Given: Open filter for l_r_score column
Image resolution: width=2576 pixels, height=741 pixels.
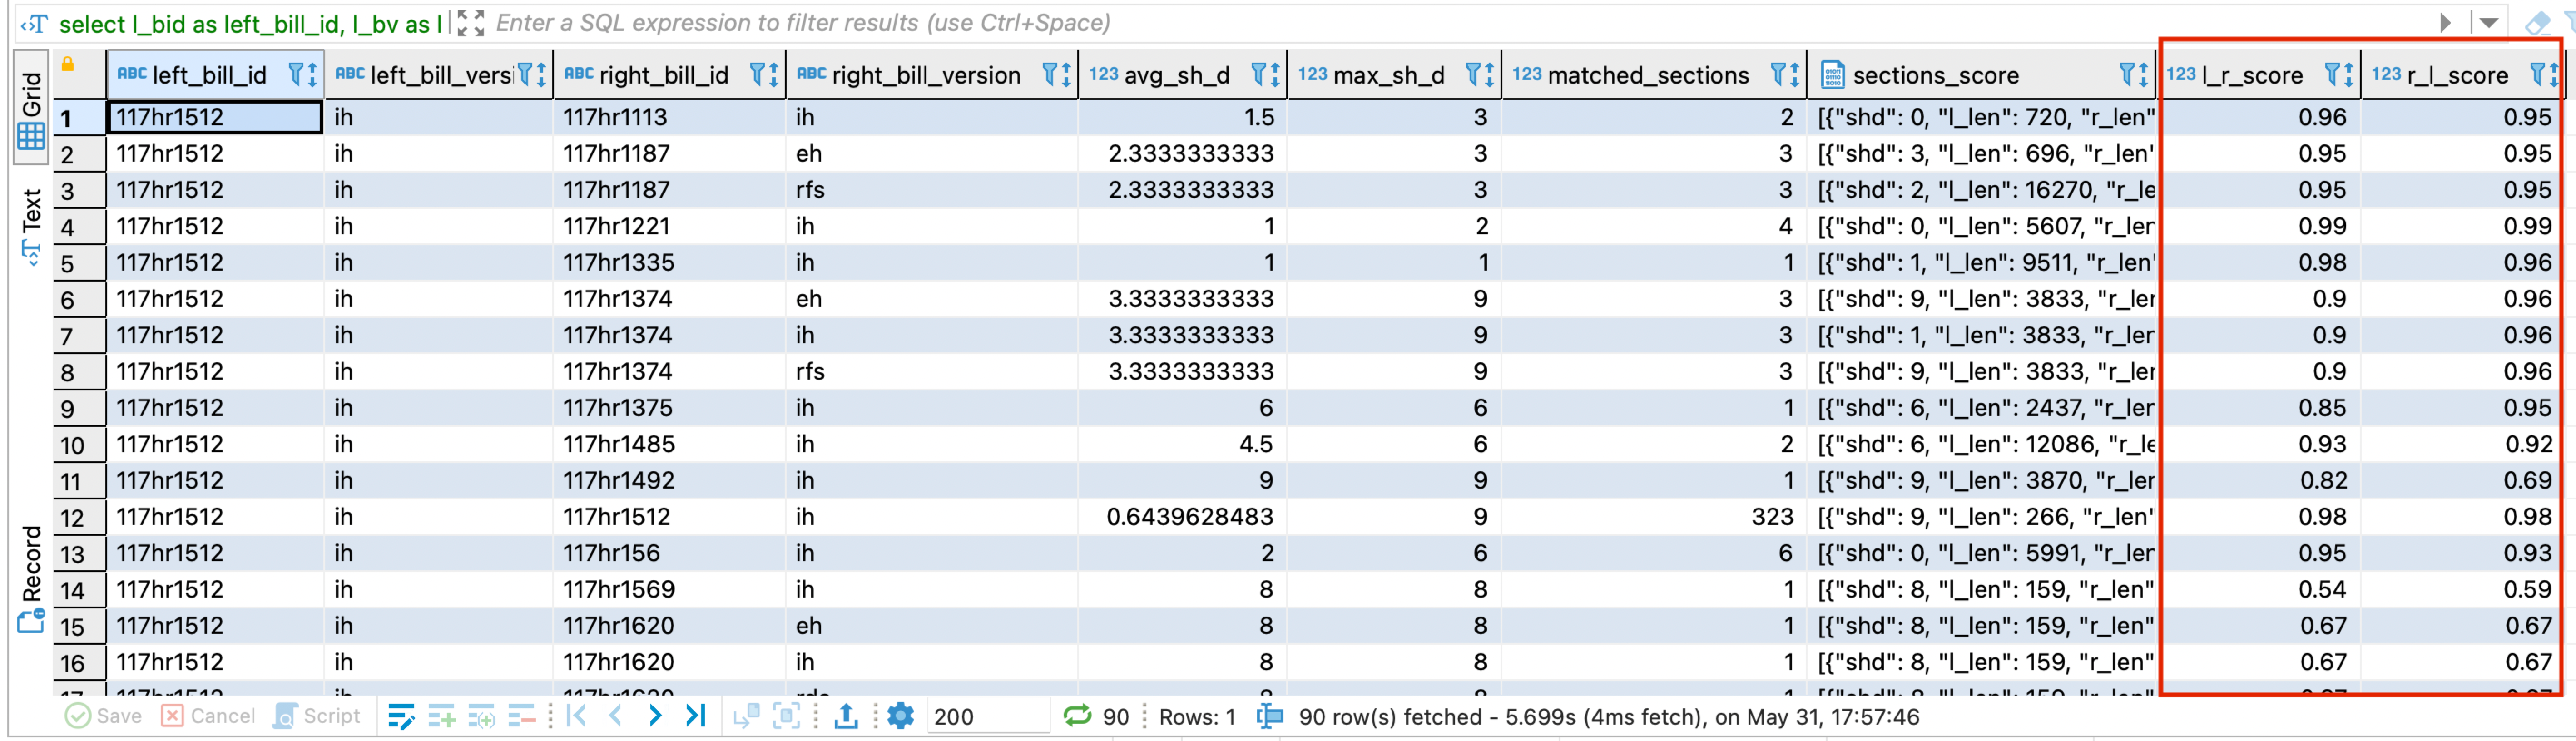Looking at the screenshot, I should [x=2333, y=75].
